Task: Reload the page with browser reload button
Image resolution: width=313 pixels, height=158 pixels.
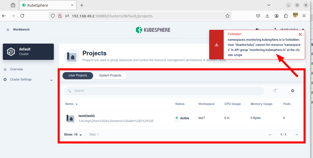Action: point(22,16)
